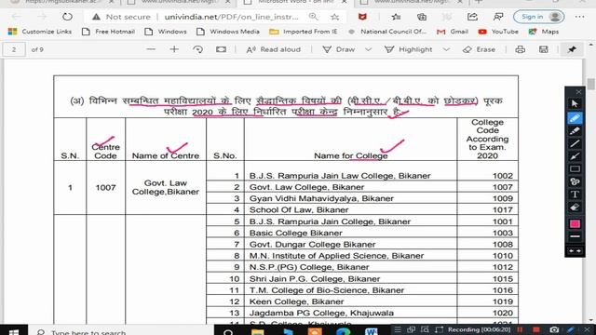The width and height of the screenshot is (596, 335).
Task: Open the Word app on taskbar
Action: click(x=371, y=331)
